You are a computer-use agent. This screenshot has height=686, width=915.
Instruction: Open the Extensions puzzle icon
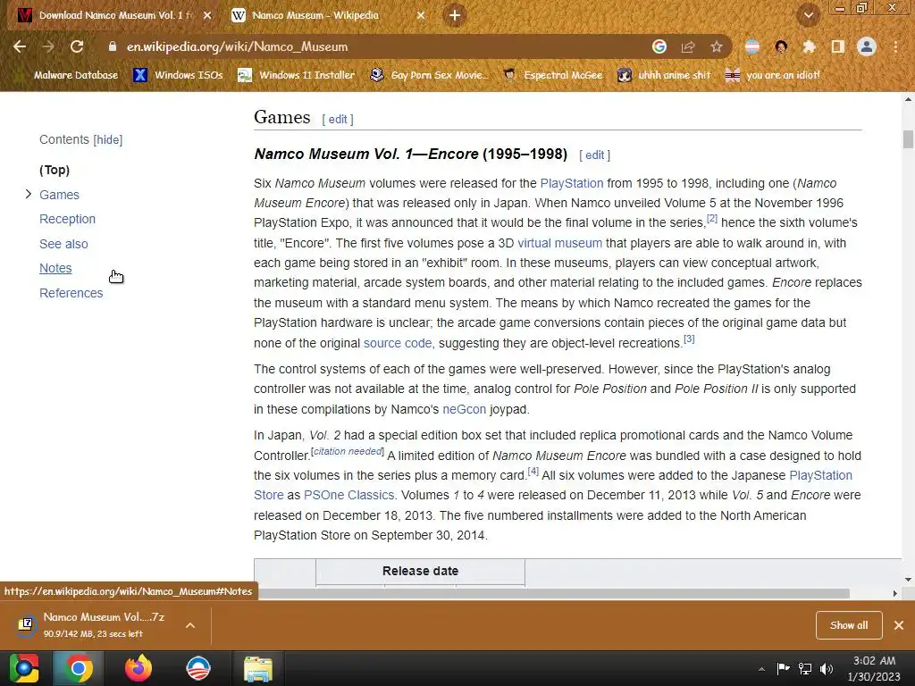click(x=809, y=46)
